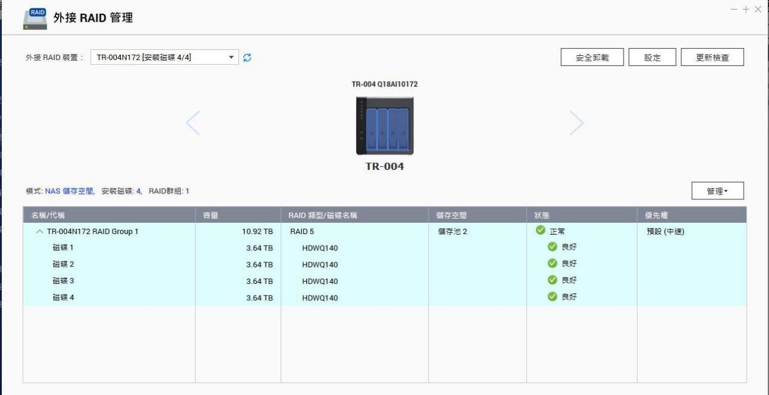Close the 外接 RAID 管理 window
This screenshot has width=769, height=395.
758,9
